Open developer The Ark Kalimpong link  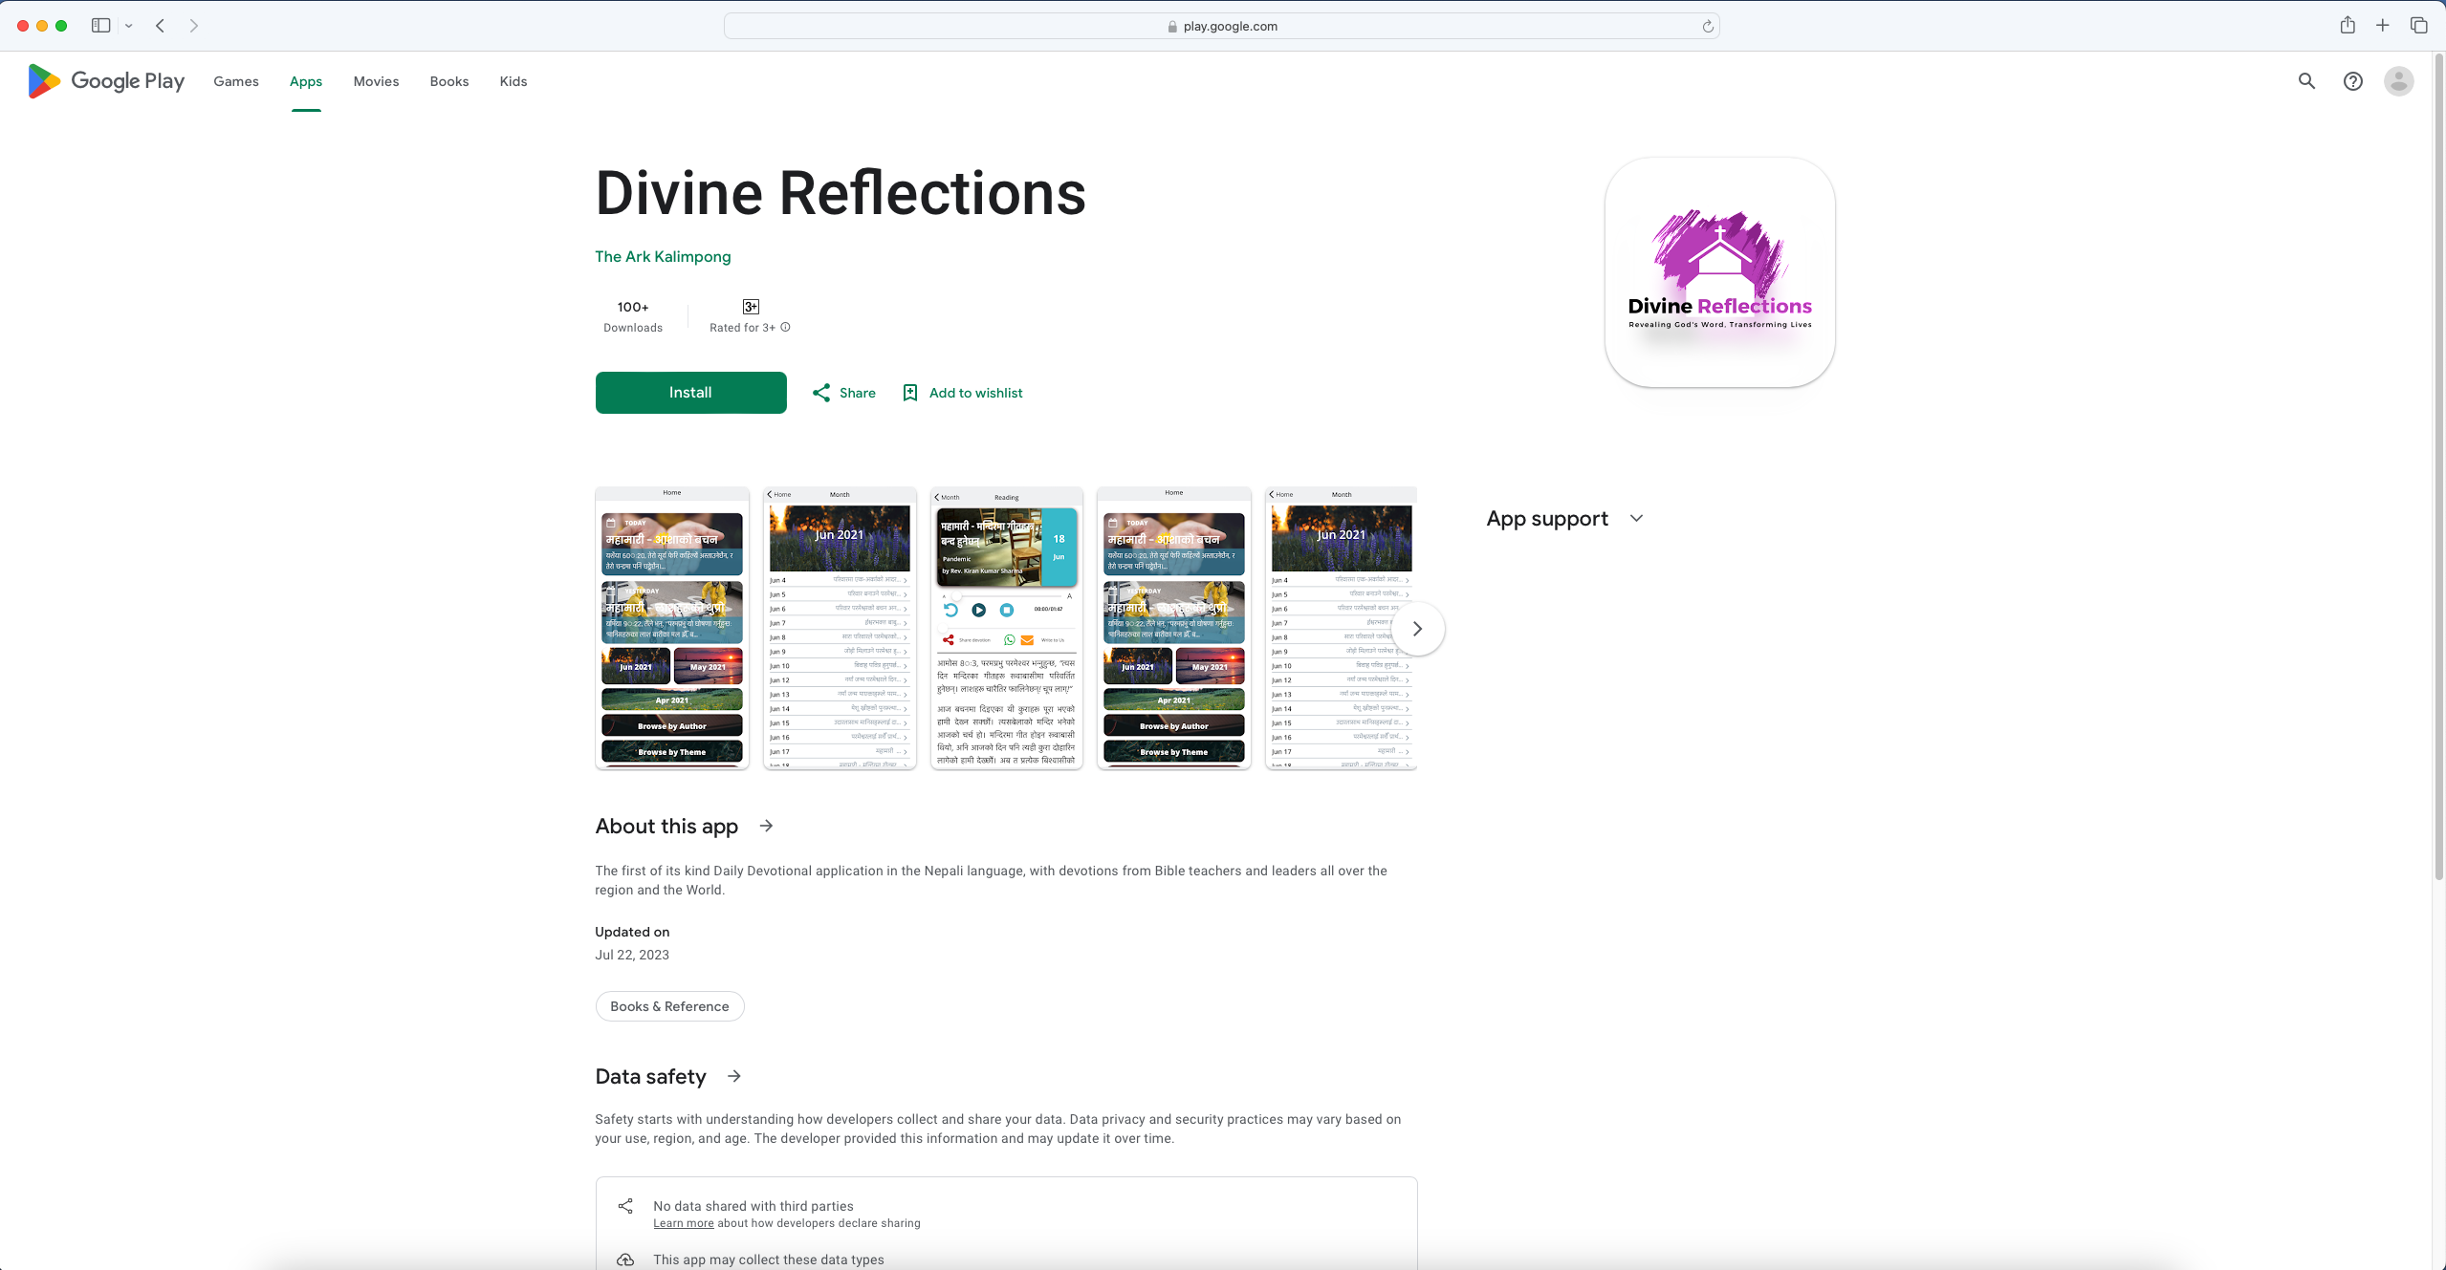(x=663, y=256)
